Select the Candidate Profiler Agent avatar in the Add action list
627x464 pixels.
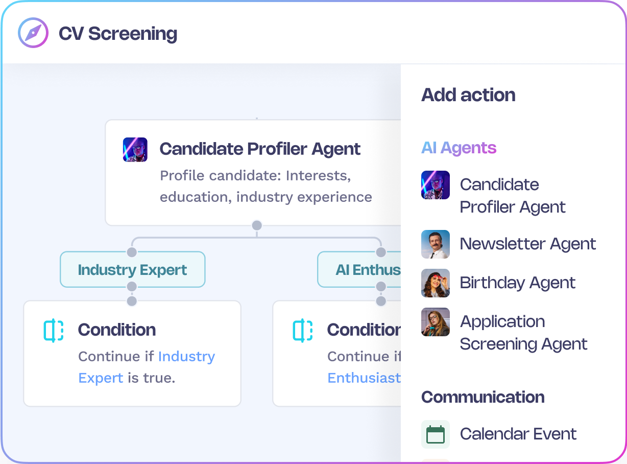coord(436,185)
